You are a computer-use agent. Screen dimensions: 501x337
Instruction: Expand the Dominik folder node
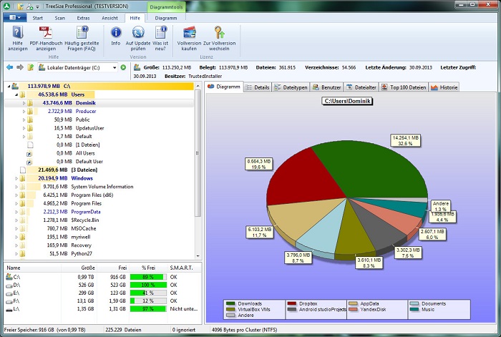[24, 103]
